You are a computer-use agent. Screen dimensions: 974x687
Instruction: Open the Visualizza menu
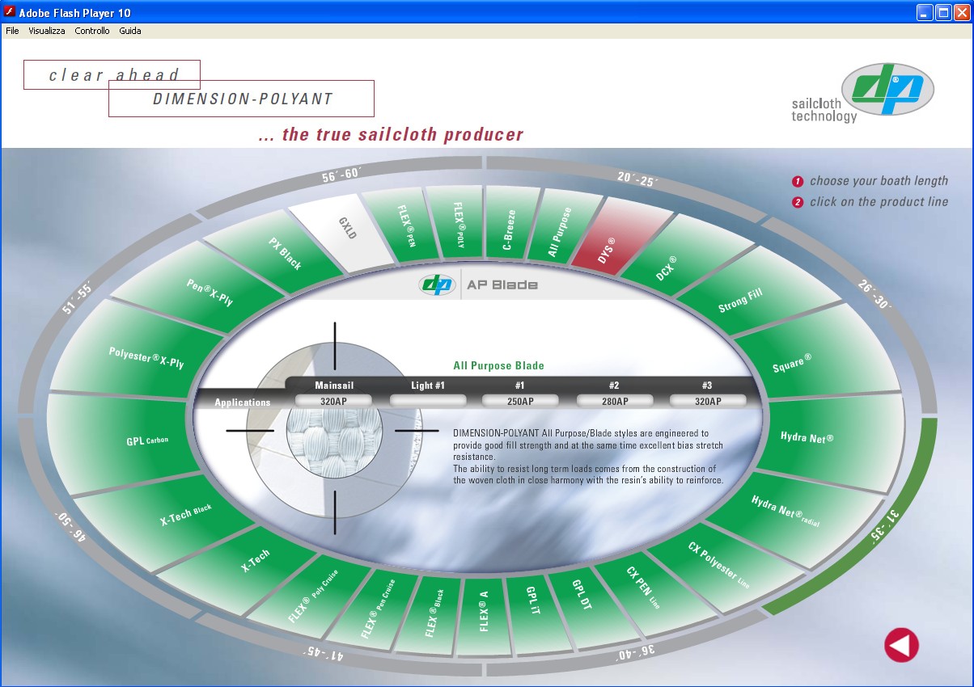pyautogui.click(x=47, y=31)
